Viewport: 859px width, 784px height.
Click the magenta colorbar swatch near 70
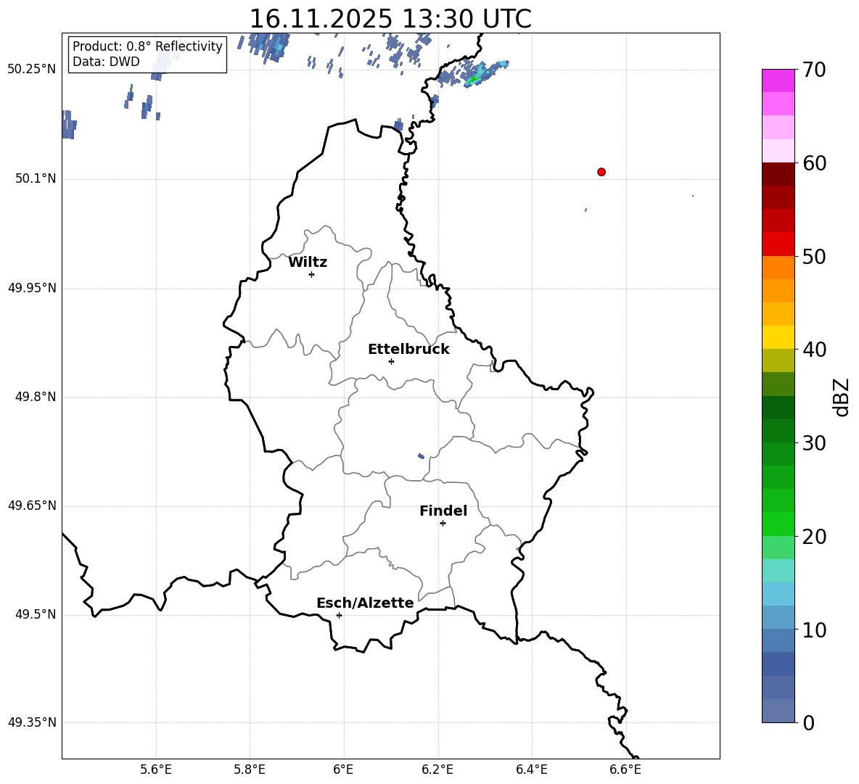click(778, 81)
